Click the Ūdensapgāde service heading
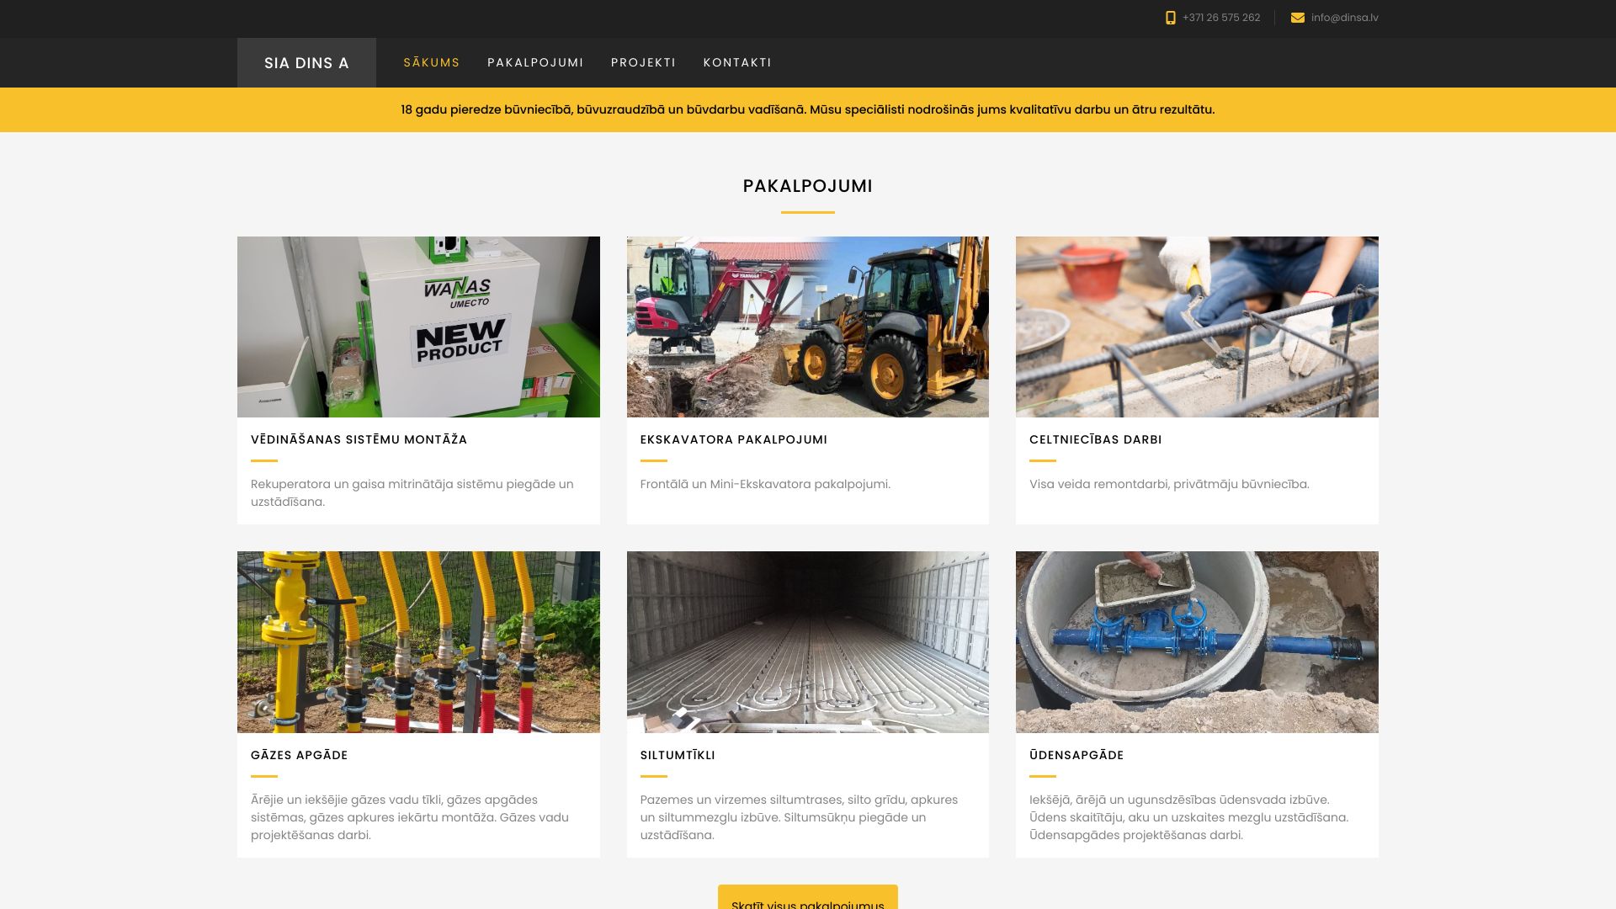This screenshot has height=909, width=1616. [1076, 755]
